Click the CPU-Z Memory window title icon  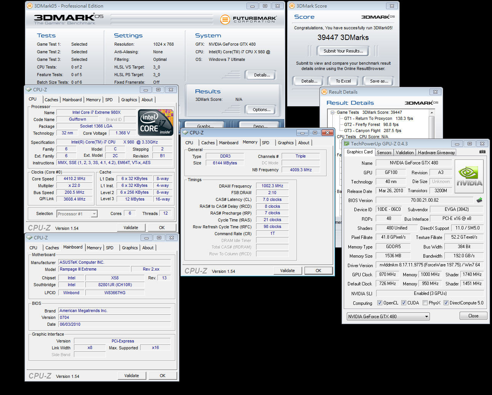coord(186,133)
